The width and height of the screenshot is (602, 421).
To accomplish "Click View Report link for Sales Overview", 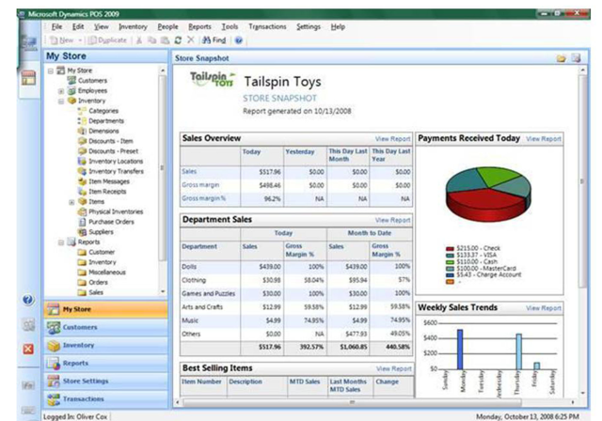I will (393, 139).
